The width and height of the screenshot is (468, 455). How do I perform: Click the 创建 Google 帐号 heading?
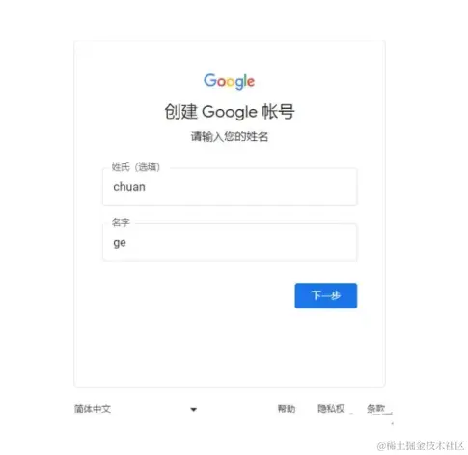coord(230,112)
